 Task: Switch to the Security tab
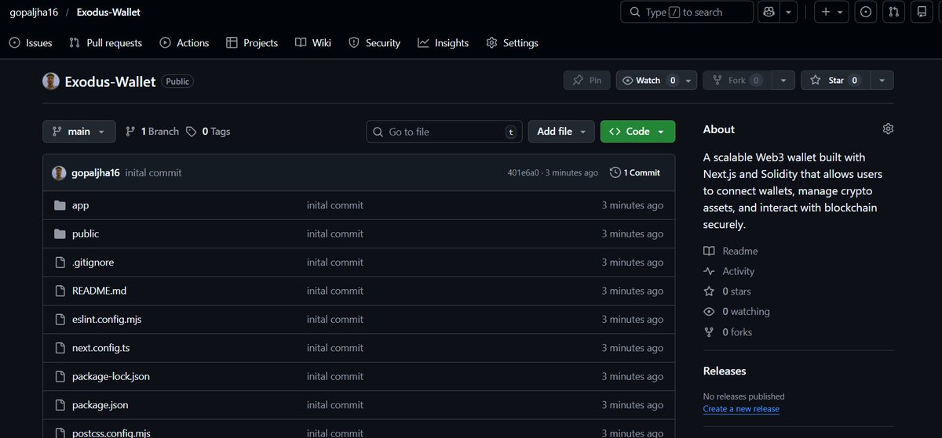click(x=374, y=43)
